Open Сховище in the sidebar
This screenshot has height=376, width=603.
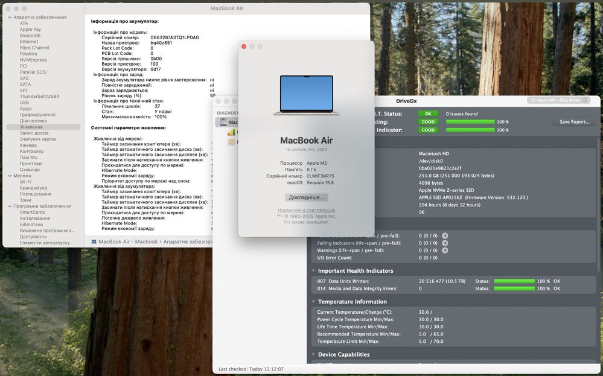[x=30, y=170]
